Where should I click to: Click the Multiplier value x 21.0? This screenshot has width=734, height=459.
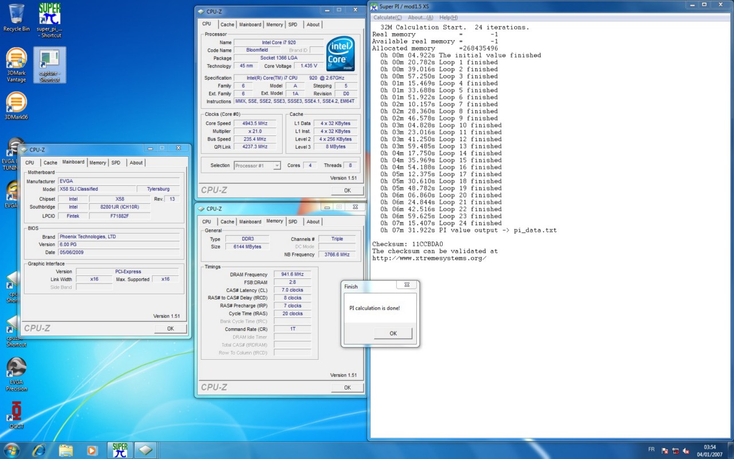click(255, 131)
